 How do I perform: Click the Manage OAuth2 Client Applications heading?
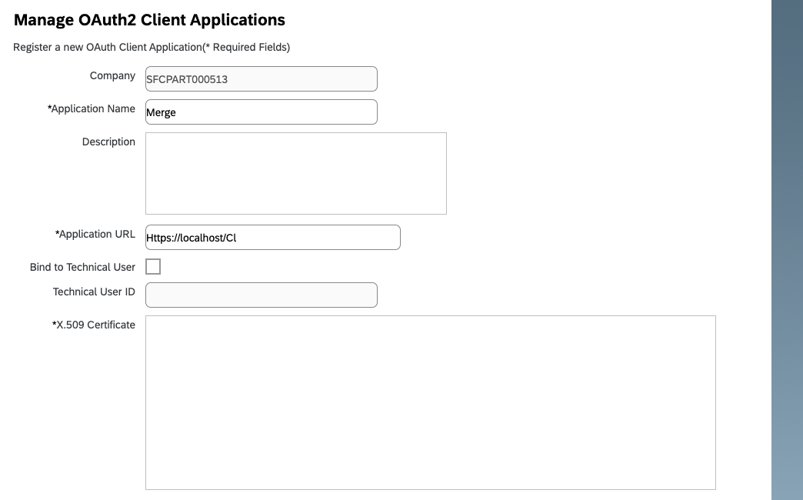point(149,20)
